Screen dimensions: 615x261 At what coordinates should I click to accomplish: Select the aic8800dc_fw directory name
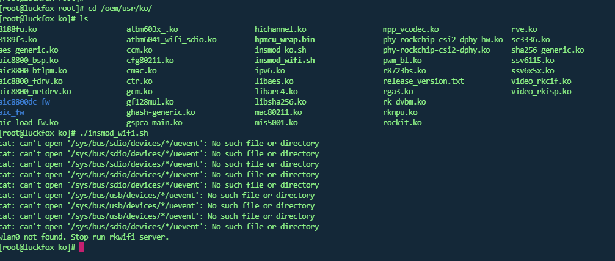[25, 102]
